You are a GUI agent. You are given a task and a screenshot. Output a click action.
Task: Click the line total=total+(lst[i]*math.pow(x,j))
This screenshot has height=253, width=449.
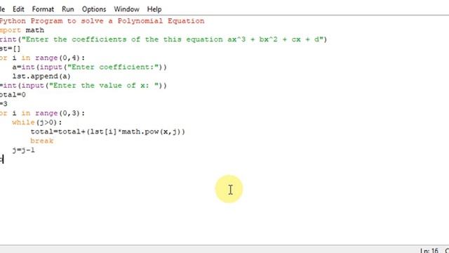pyautogui.click(x=107, y=131)
